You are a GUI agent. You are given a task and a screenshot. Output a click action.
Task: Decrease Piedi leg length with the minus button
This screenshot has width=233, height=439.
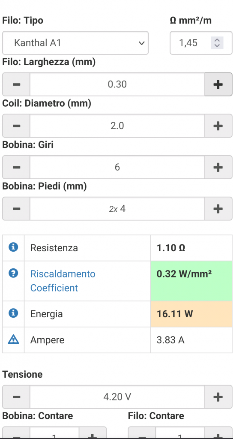(x=16, y=209)
